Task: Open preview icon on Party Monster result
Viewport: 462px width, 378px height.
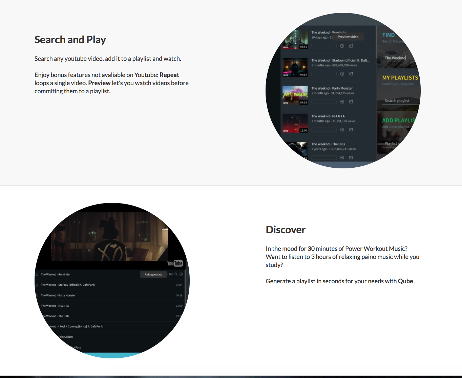Action: click(x=351, y=102)
